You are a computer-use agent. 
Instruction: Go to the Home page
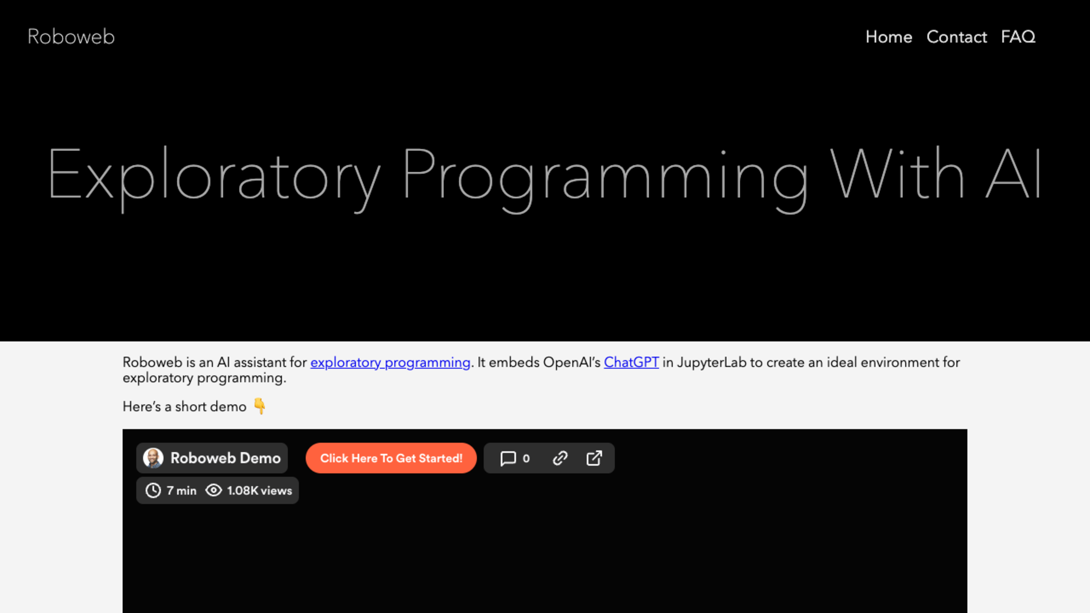(x=888, y=37)
